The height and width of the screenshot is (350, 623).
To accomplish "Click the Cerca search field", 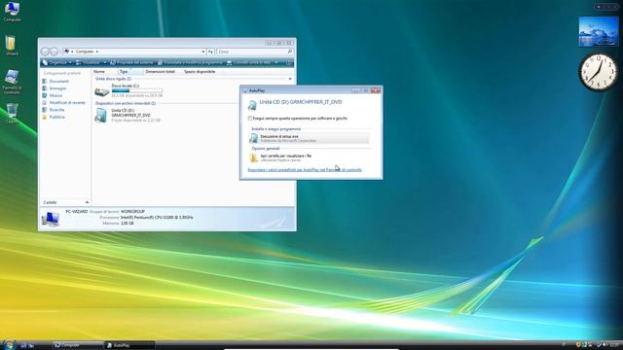I will pos(251,52).
